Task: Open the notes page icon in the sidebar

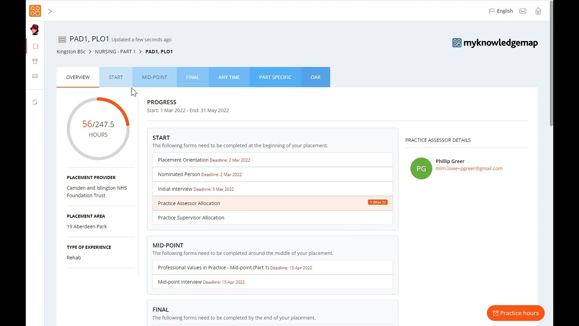Action: [x=35, y=102]
